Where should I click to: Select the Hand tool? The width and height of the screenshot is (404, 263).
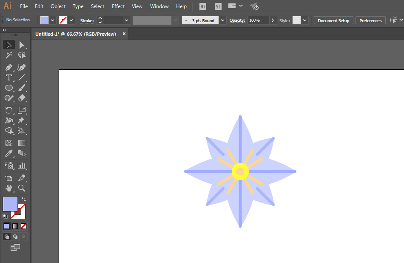coord(9,188)
